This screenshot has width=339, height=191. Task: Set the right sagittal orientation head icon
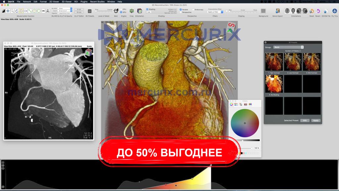(x=305, y=11)
